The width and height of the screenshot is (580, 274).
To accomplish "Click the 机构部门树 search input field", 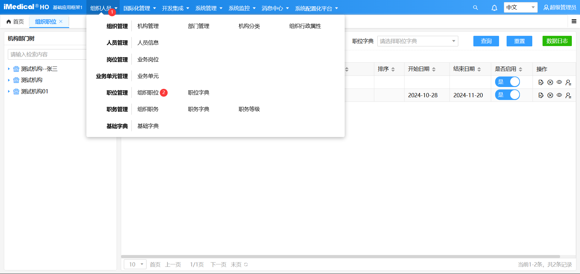I will pos(47,54).
